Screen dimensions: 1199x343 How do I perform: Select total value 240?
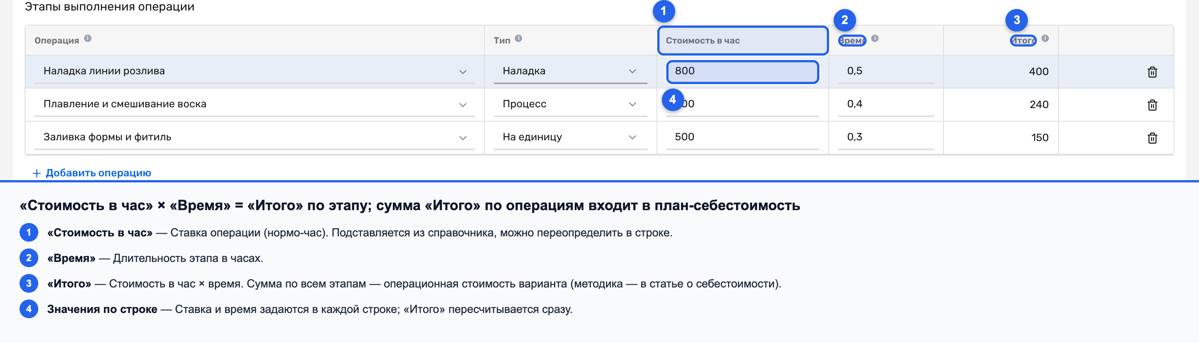(x=1039, y=105)
